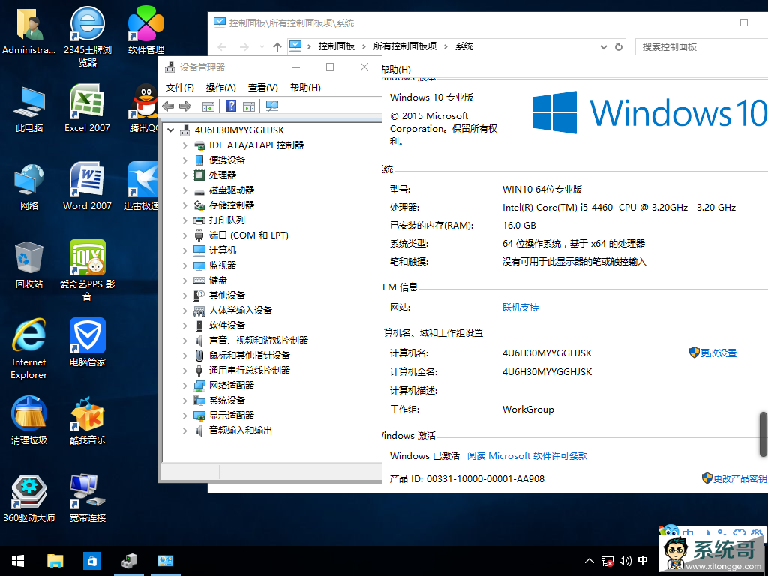768x576 pixels.
Task: Open the 文件(F) menu in Device Manager
Action: (180, 87)
